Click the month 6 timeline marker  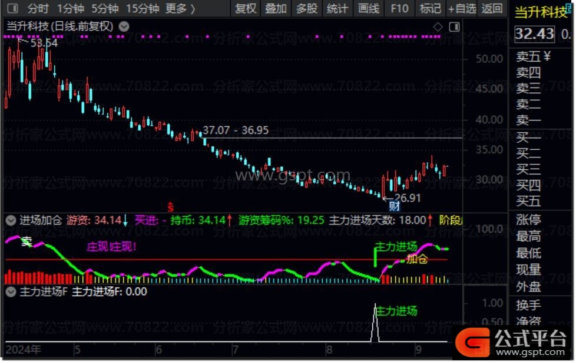coord(158,350)
